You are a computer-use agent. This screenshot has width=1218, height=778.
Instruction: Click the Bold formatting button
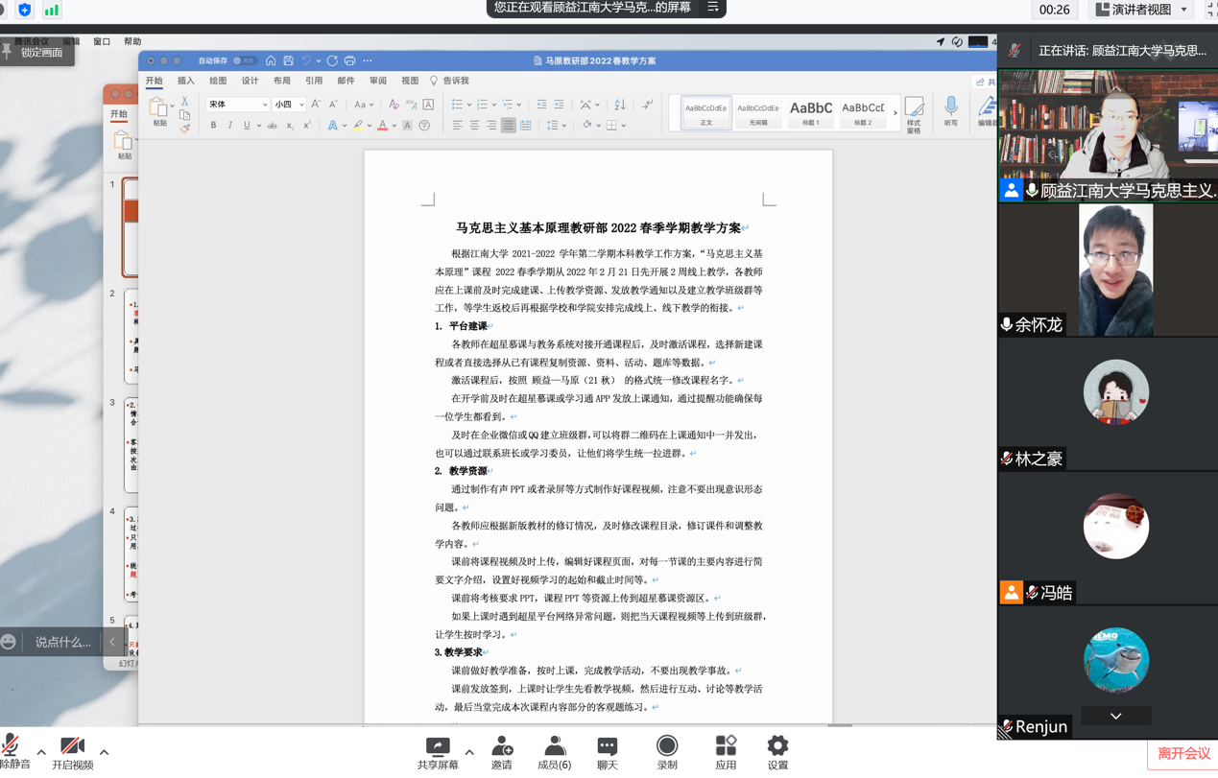[213, 126]
